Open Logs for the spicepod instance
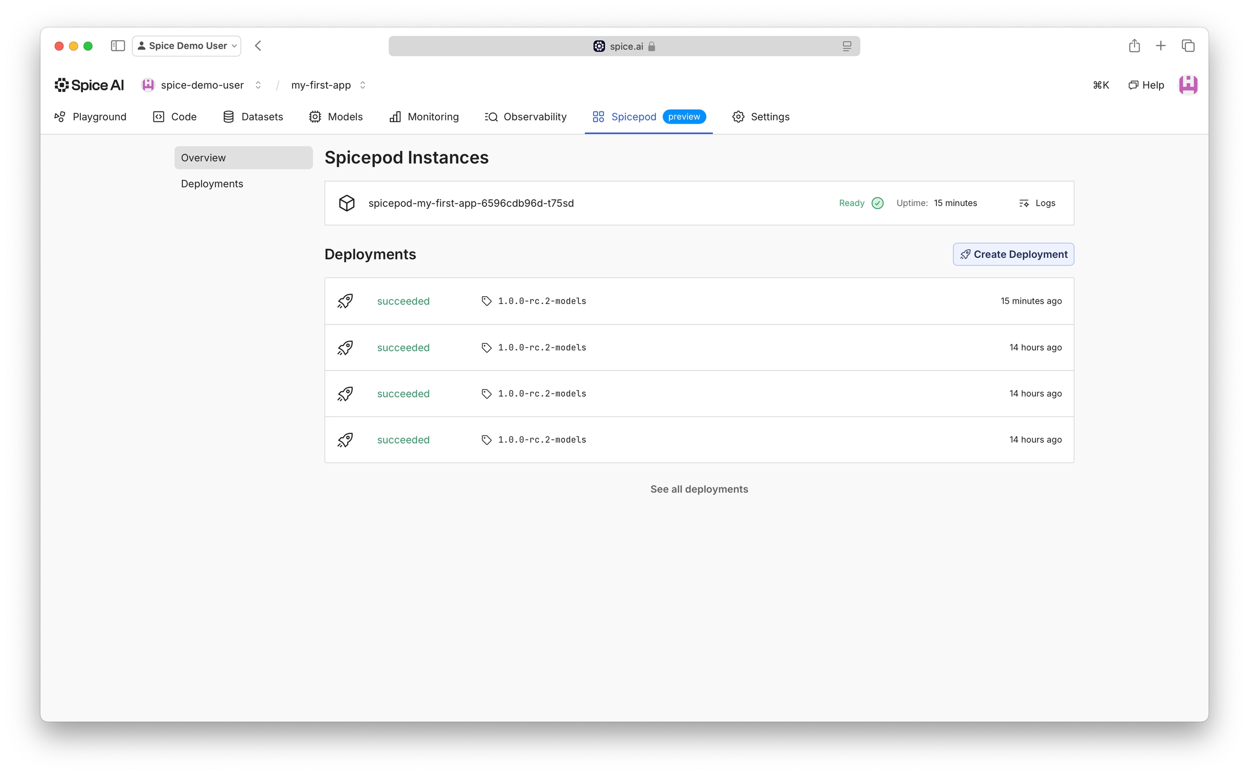1249x775 pixels. point(1037,203)
